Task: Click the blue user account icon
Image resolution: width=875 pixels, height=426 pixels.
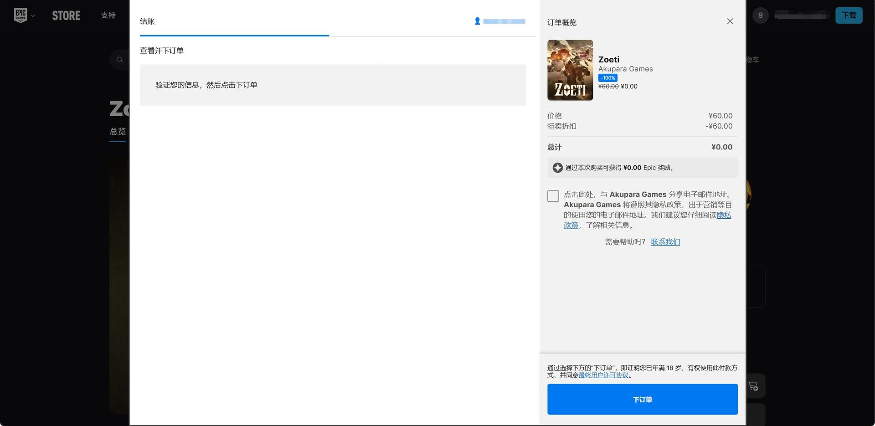Action: point(477,21)
